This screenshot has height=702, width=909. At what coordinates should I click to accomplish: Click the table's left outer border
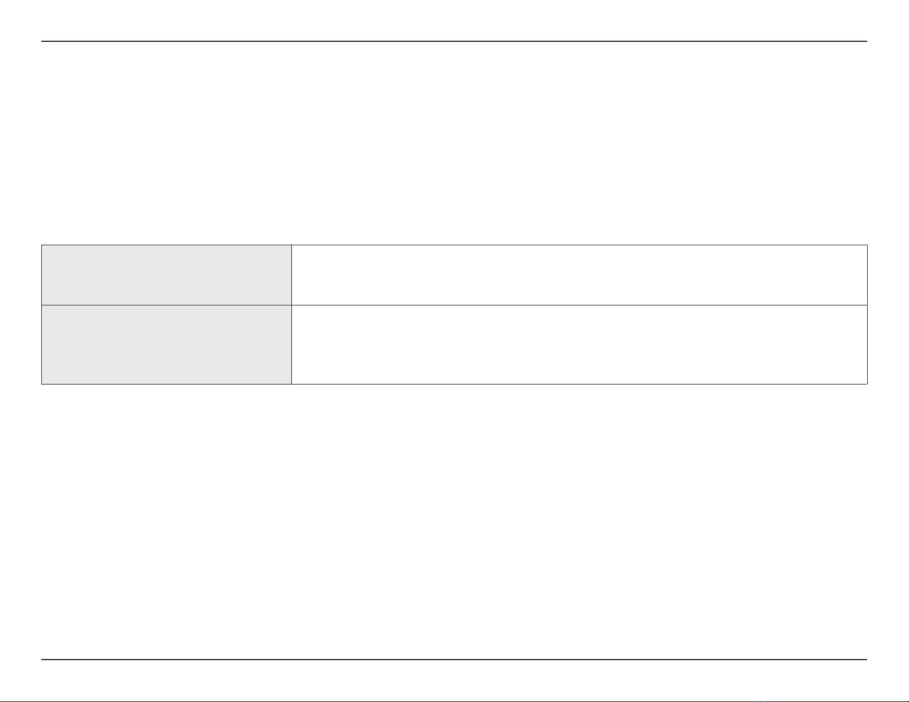coord(42,314)
